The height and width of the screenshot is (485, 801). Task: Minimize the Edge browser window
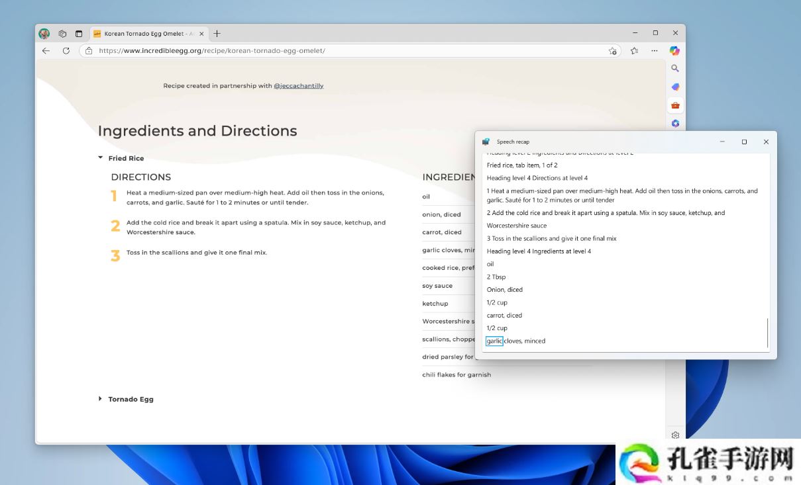pos(635,33)
